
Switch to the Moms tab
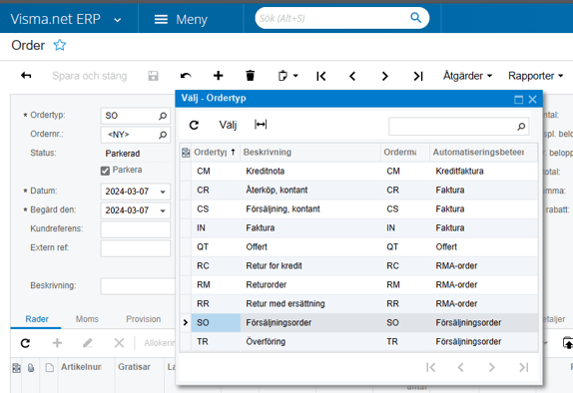click(87, 319)
